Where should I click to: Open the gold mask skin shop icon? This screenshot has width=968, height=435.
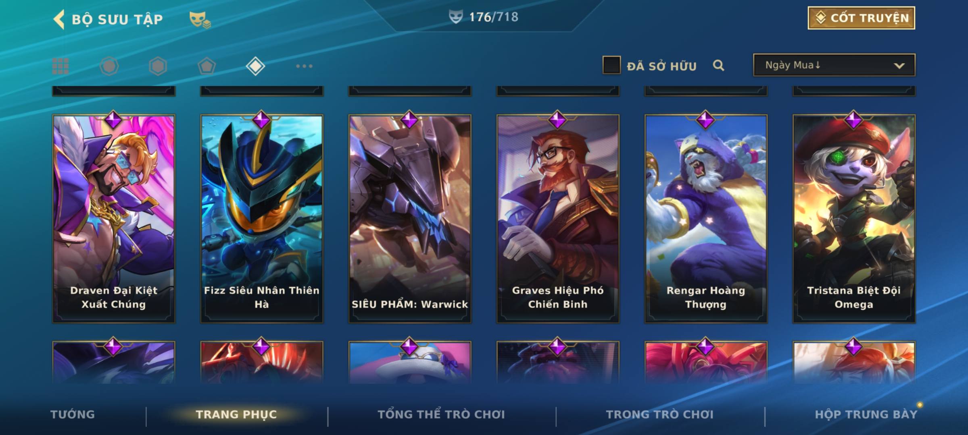pos(200,20)
